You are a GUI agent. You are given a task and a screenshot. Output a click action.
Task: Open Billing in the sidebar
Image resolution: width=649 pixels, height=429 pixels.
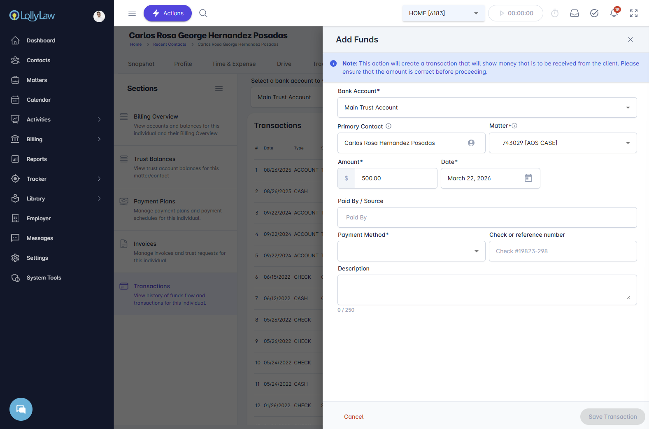coord(35,139)
